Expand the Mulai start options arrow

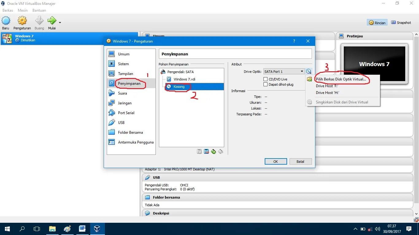point(60,23)
